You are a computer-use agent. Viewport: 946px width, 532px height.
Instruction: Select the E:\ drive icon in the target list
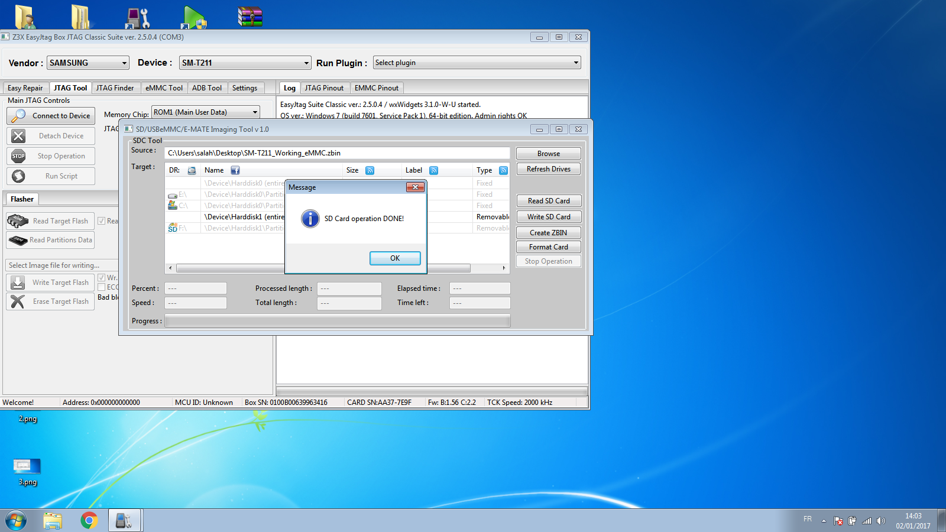point(173,194)
